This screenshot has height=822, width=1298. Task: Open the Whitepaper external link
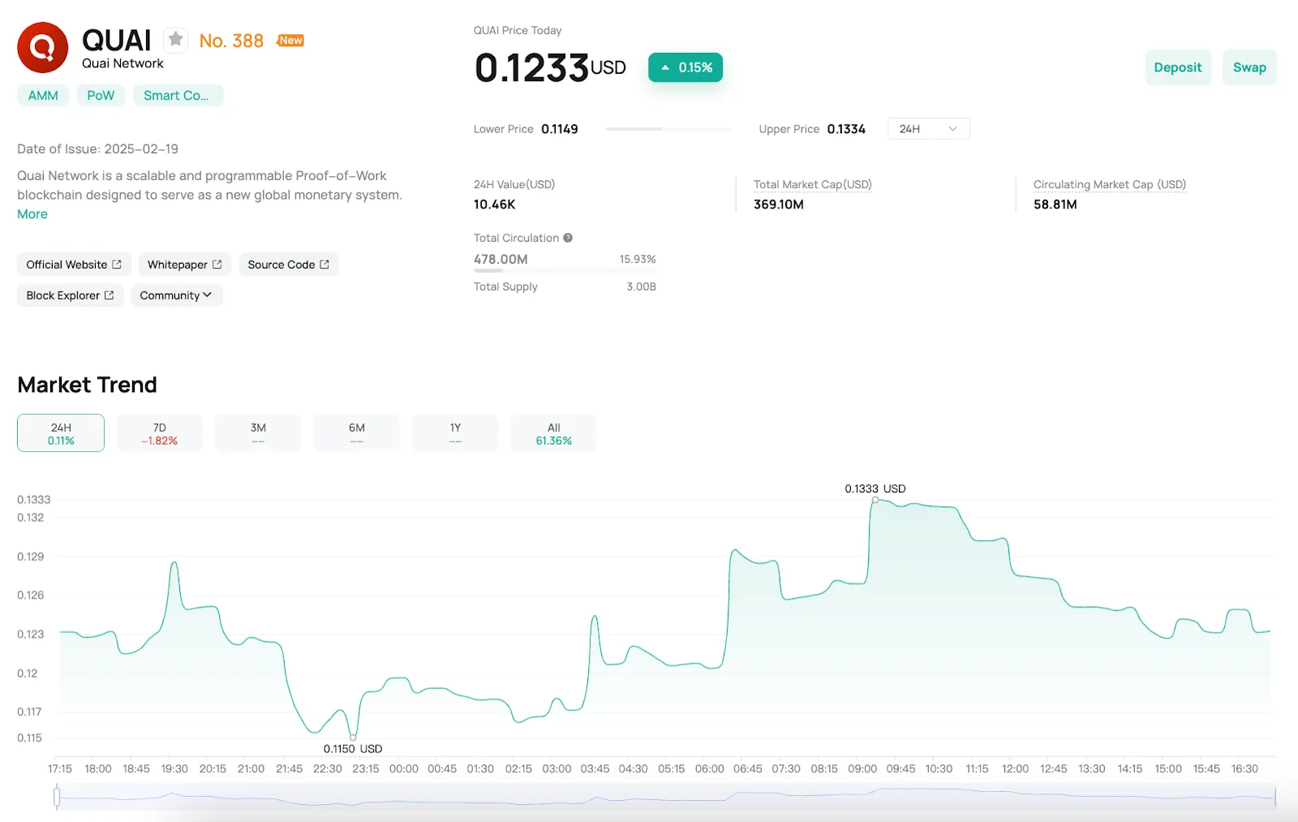pos(184,265)
